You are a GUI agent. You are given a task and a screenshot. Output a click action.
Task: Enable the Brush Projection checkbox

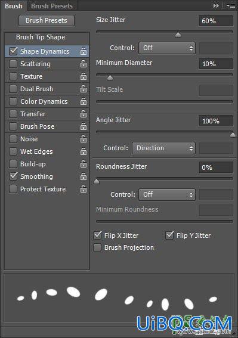coord(97,247)
